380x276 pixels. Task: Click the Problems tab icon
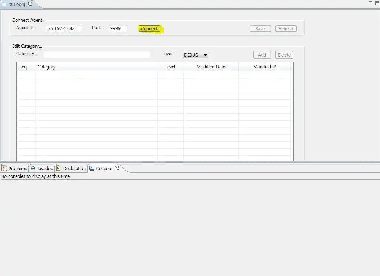4,168
